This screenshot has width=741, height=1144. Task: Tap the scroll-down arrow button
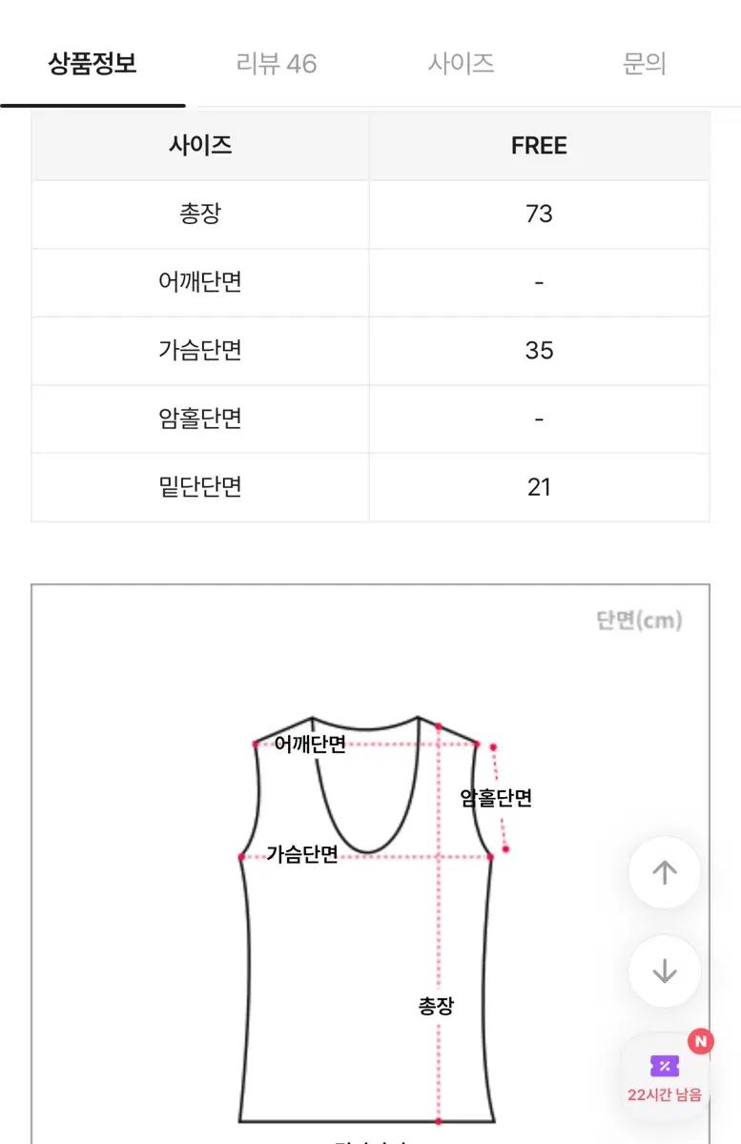click(x=665, y=971)
